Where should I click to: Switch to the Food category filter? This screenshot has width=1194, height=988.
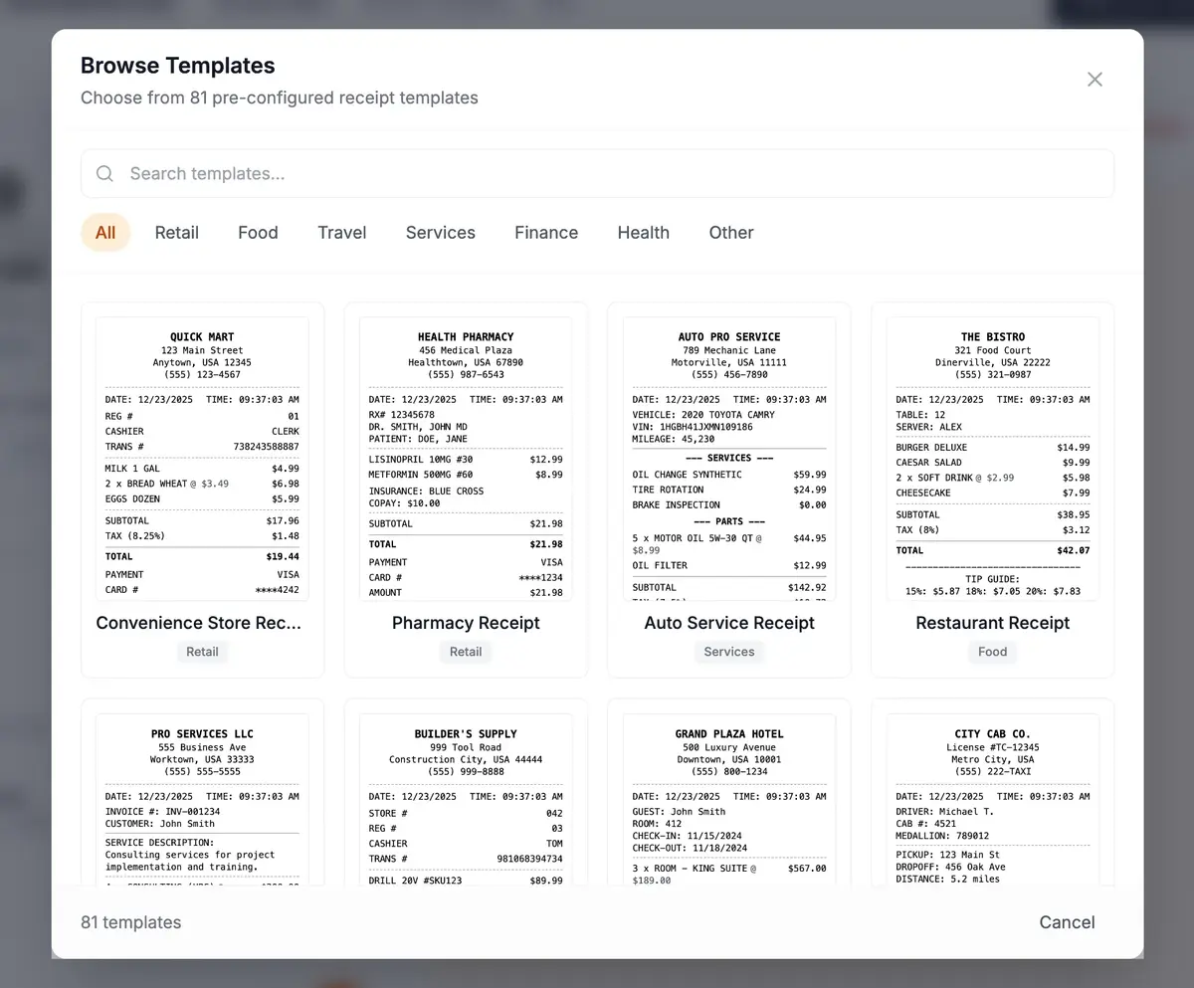coord(258,232)
